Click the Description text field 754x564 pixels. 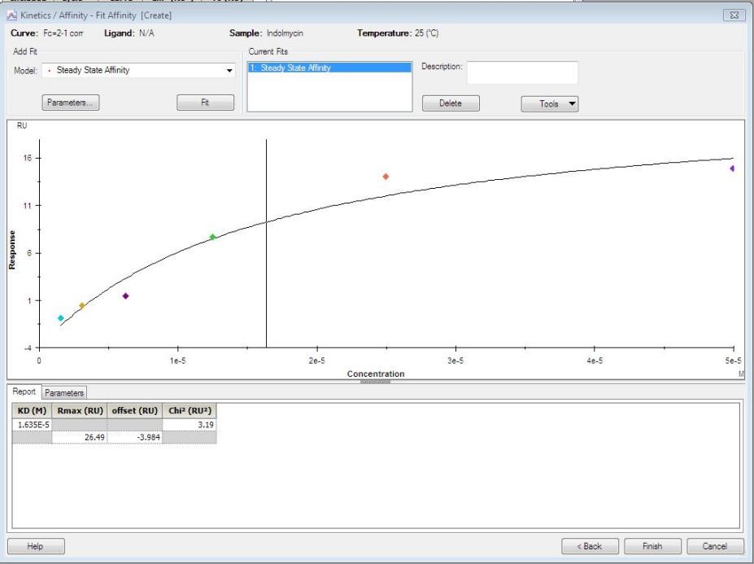[x=521, y=73]
